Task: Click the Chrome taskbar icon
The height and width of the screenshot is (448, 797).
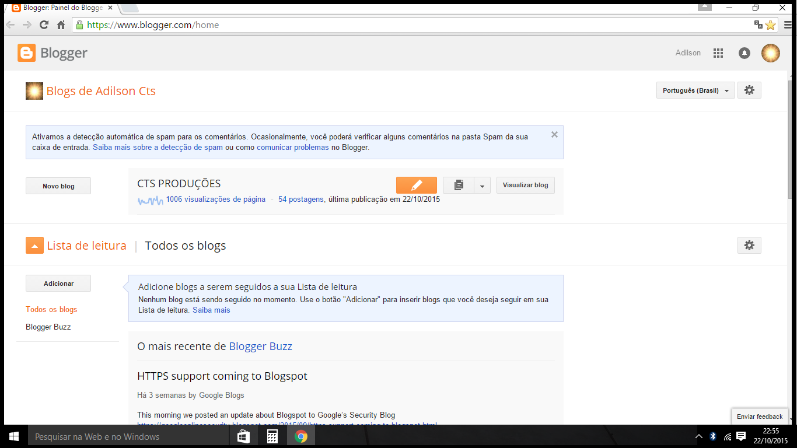Action: (301, 436)
